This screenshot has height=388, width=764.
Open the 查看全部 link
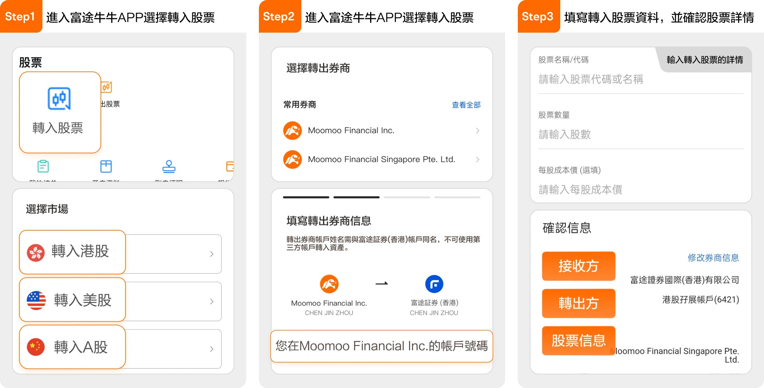(x=466, y=105)
